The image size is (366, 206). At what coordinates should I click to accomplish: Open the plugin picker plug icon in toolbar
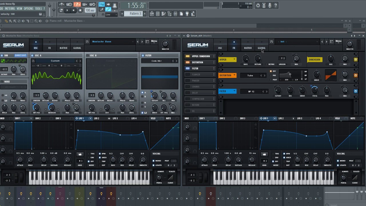[x=187, y=14]
